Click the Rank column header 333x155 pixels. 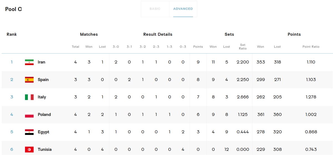12,34
